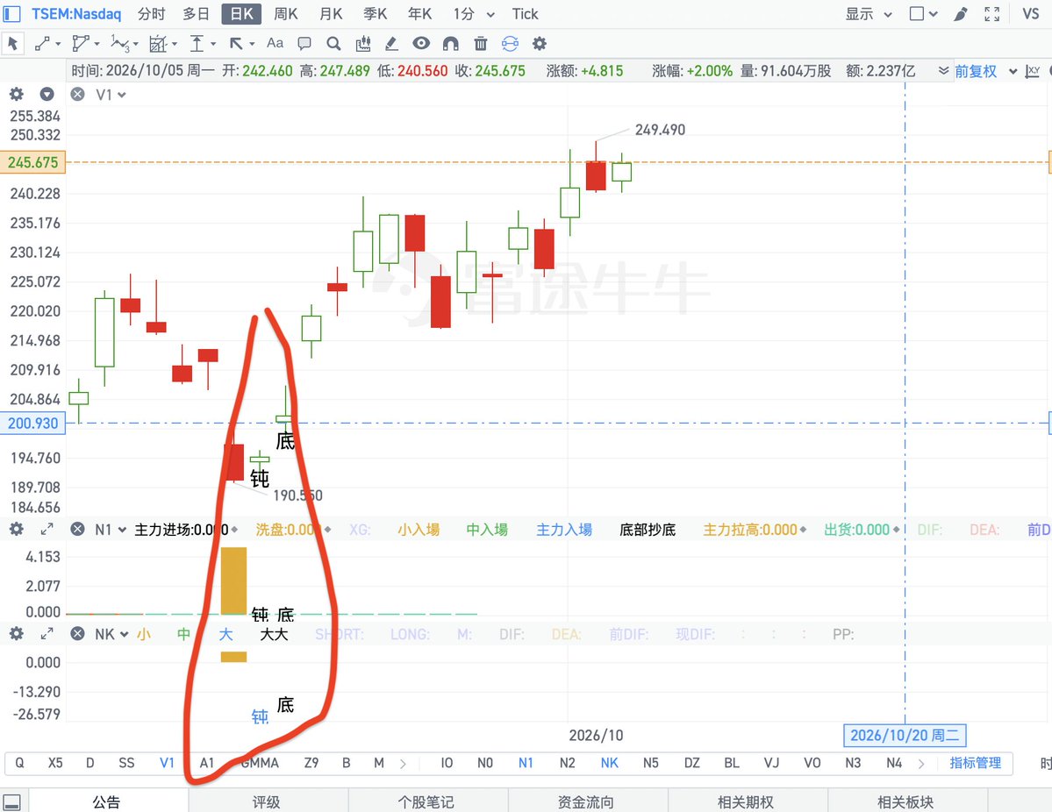Switch to the 分时 intraday chart
1052x812 pixels.
click(x=151, y=14)
